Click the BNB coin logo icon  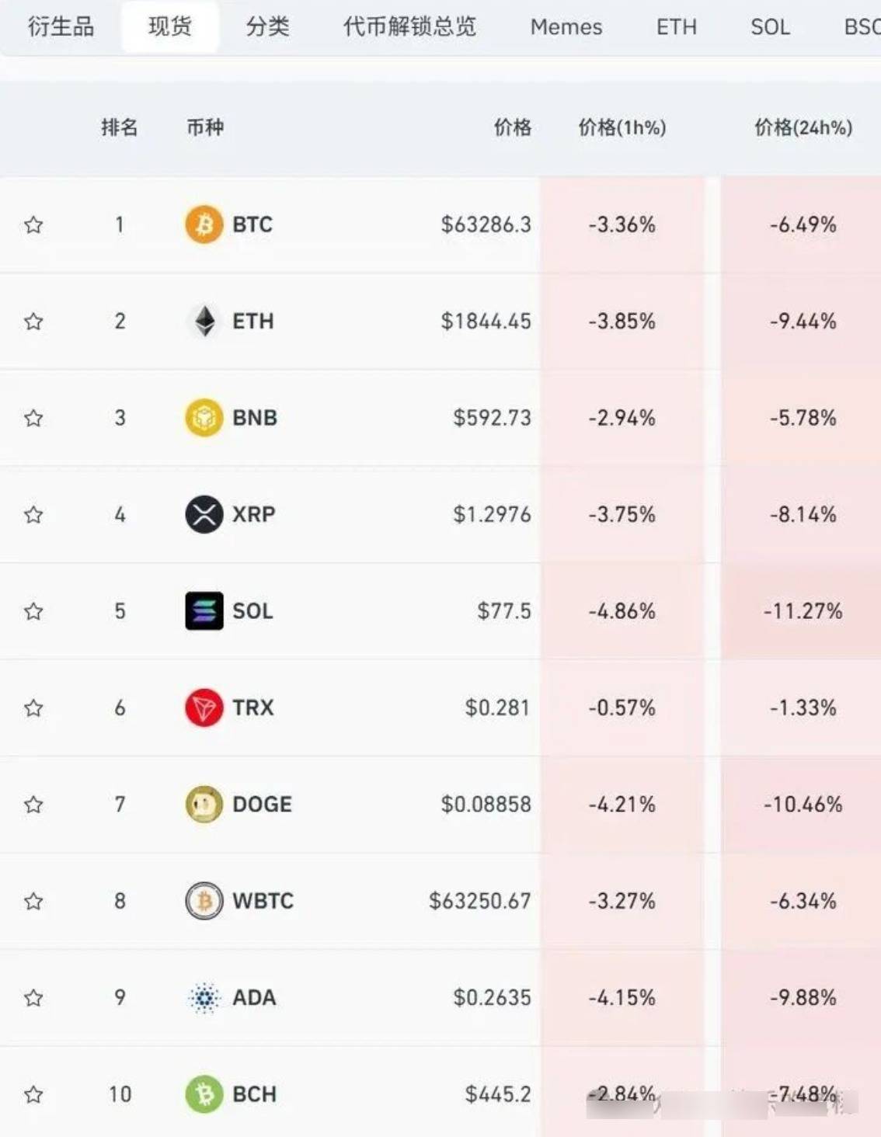pos(204,418)
